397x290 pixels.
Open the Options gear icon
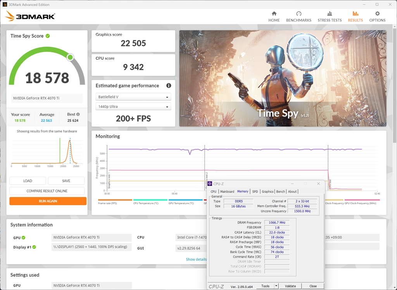click(377, 14)
